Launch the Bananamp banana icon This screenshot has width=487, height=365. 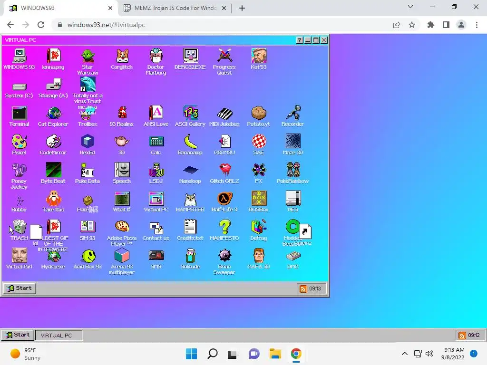tap(190, 142)
